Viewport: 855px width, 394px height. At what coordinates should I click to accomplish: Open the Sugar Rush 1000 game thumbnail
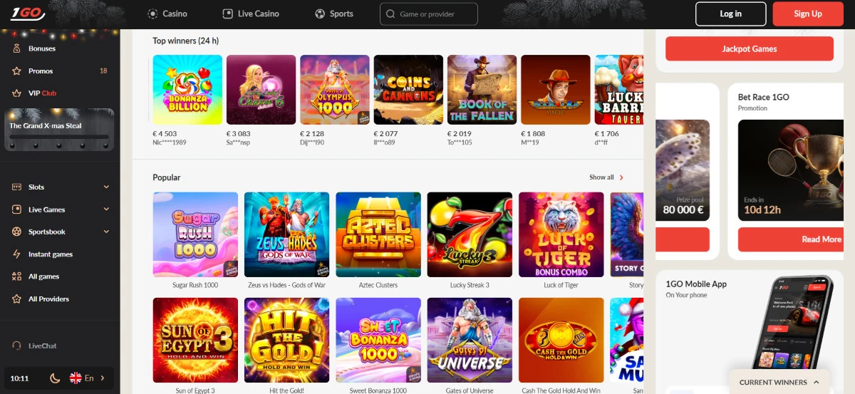point(195,234)
